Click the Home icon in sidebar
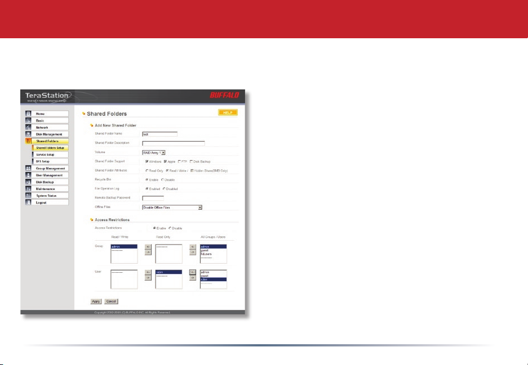This screenshot has width=528, height=365. [28, 114]
